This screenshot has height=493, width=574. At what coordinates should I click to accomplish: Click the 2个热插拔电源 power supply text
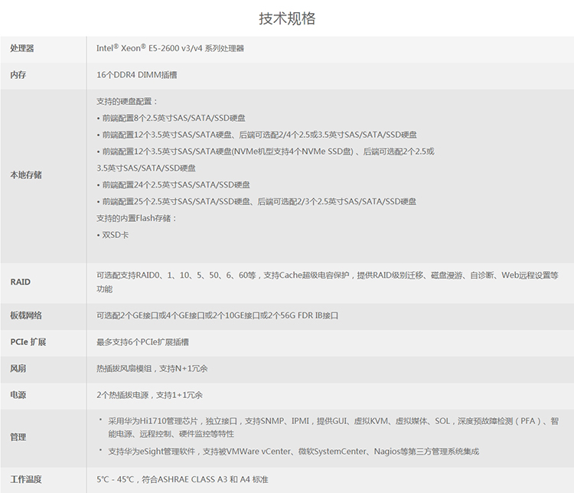pos(149,395)
